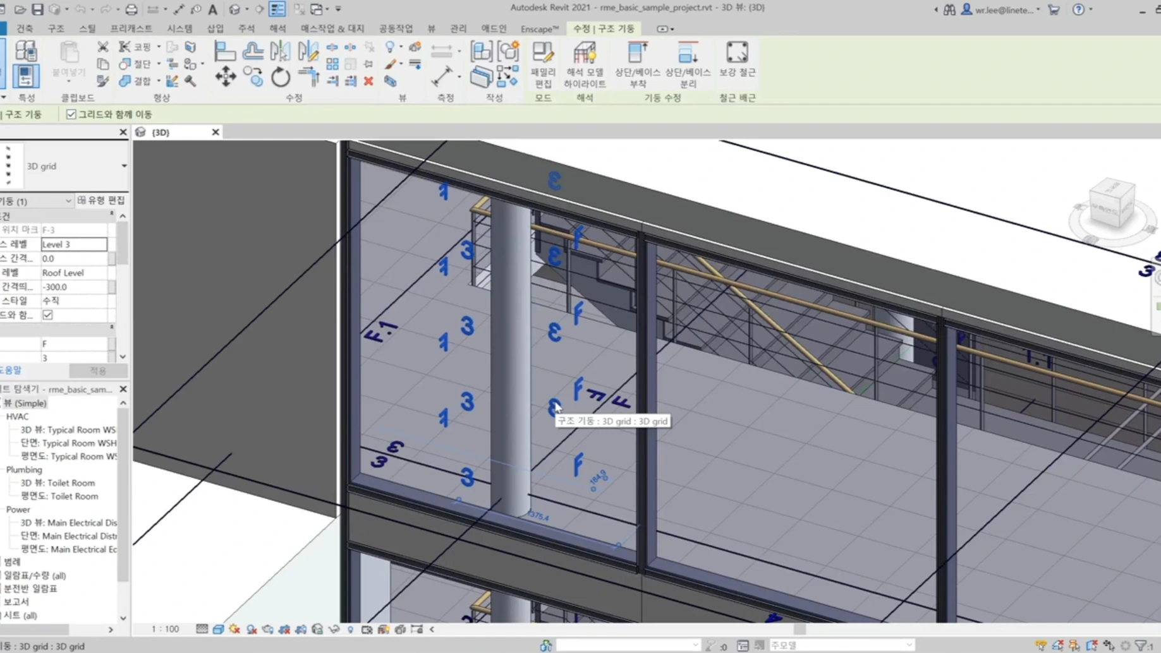The image size is (1161, 653).
Task: Click the red Delete X icon
Action: (368, 81)
